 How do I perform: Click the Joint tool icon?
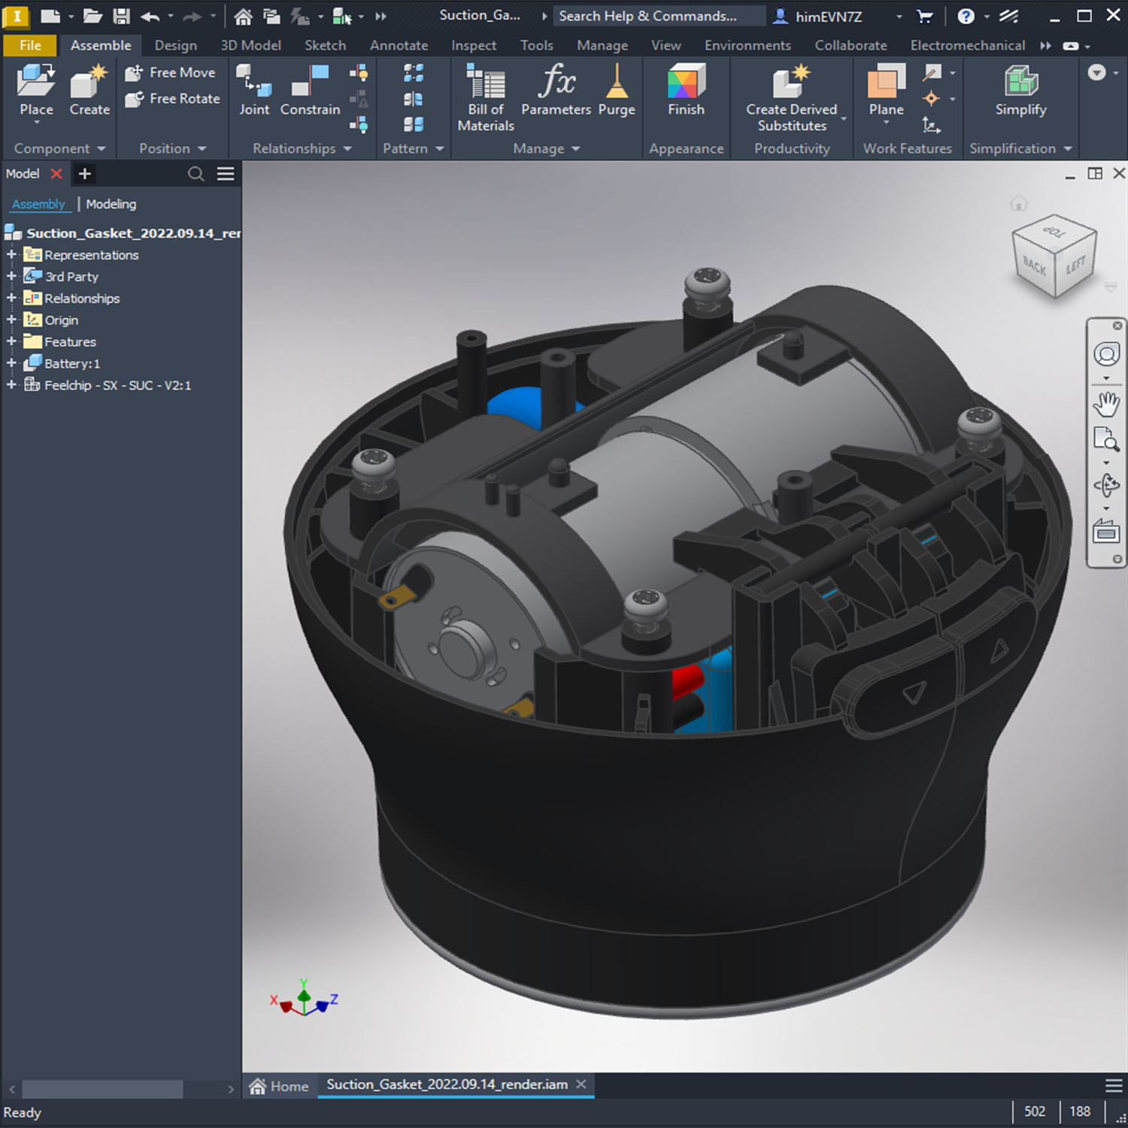click(x=254, y=81)
